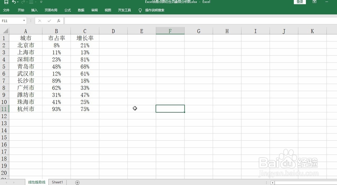Click the 增长率 header cell
This screenshot has width=337, height=185.
85,38
